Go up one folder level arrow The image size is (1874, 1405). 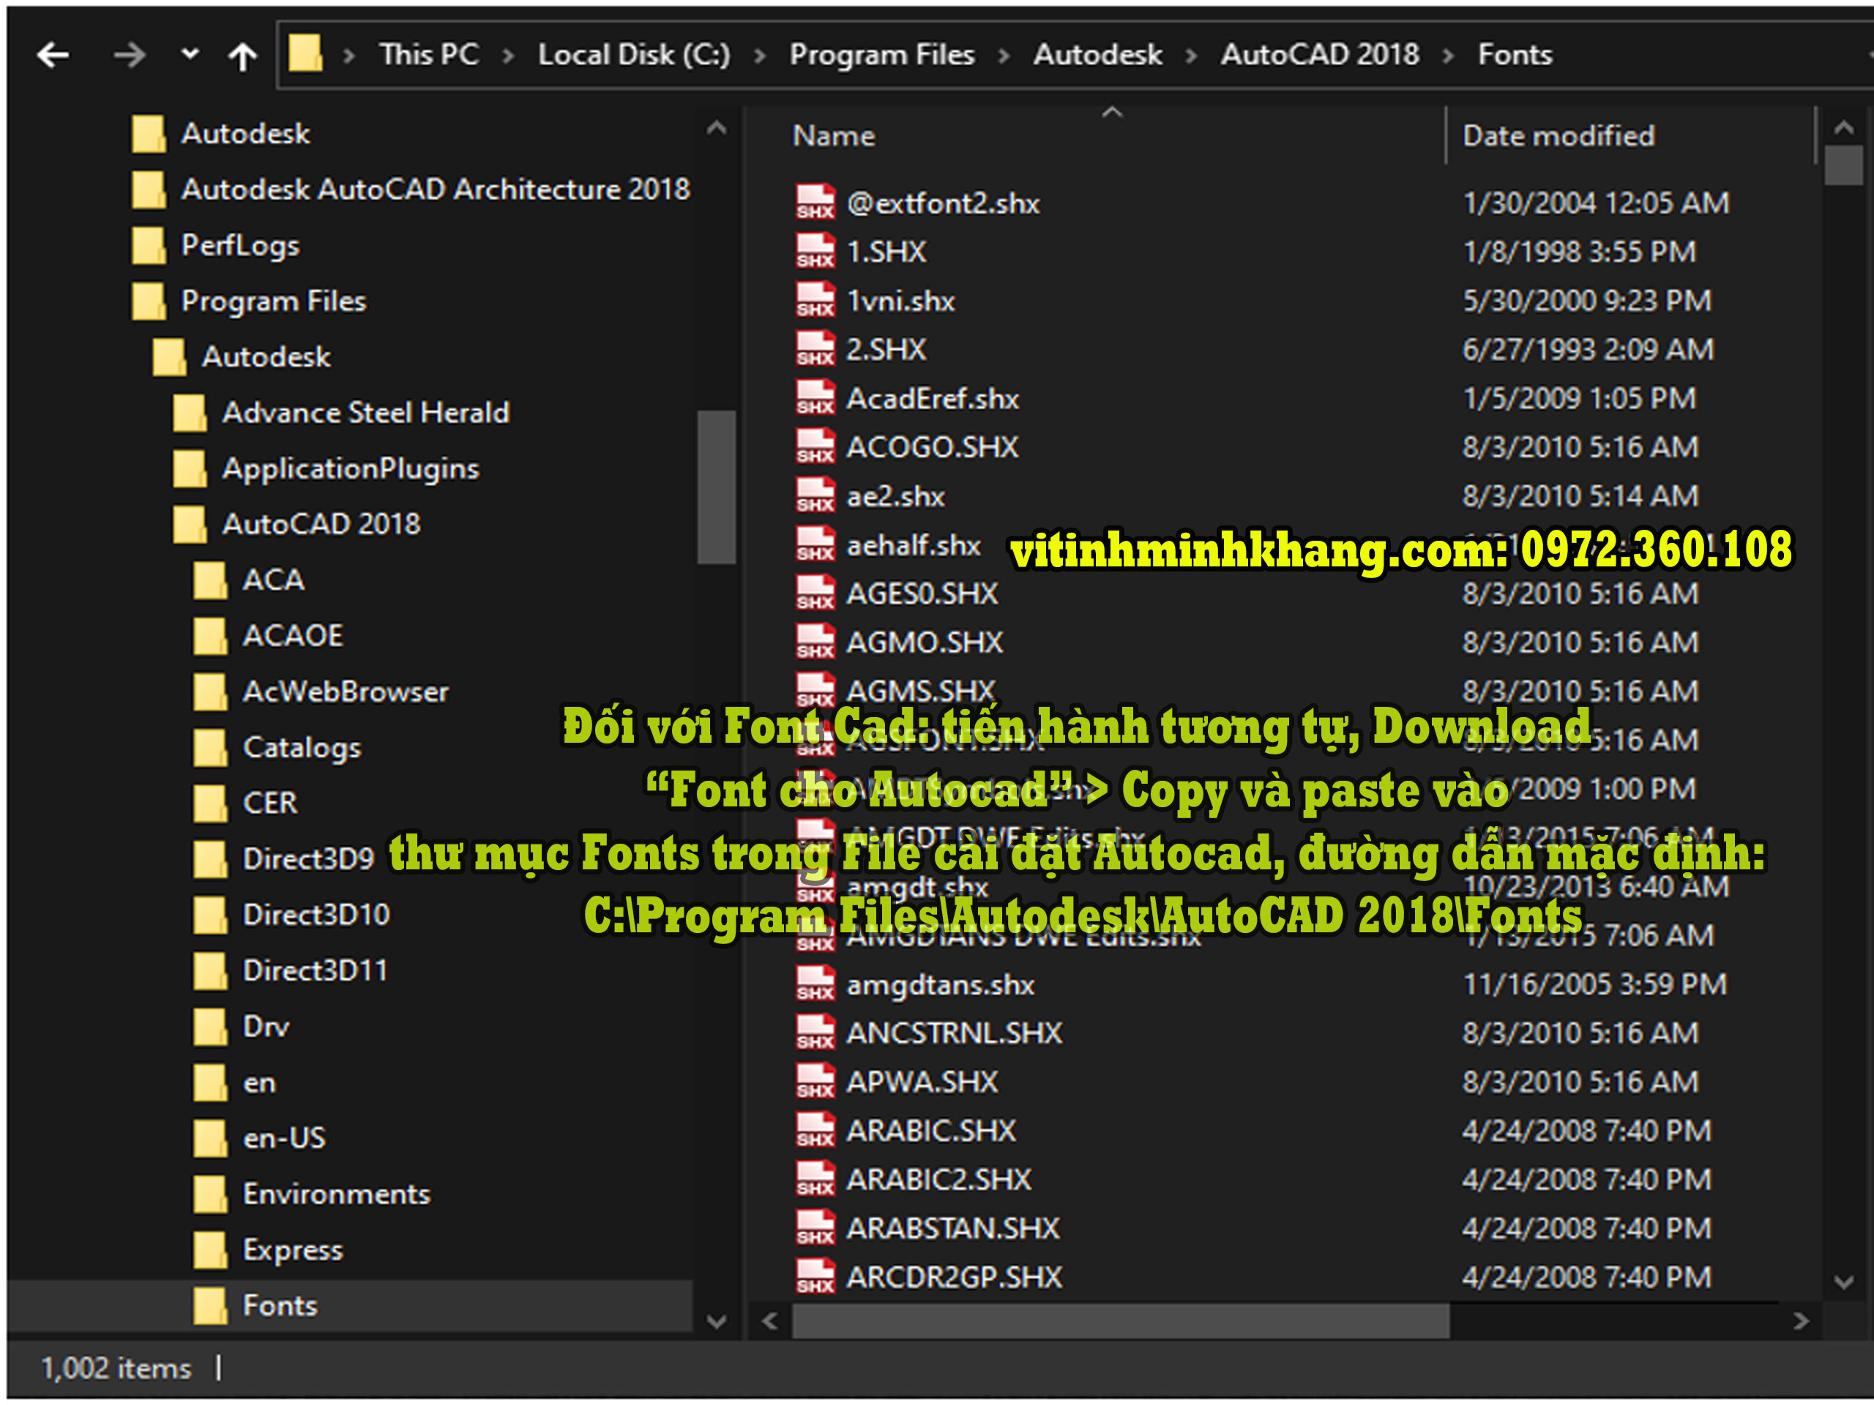[x=243, y=56]
